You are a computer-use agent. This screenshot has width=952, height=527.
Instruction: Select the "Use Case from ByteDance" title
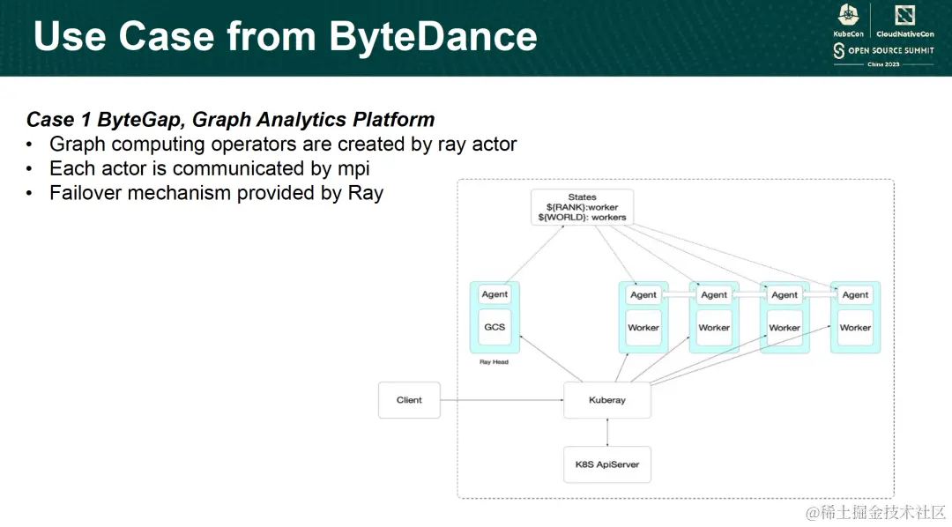click(x=286, y=36)
